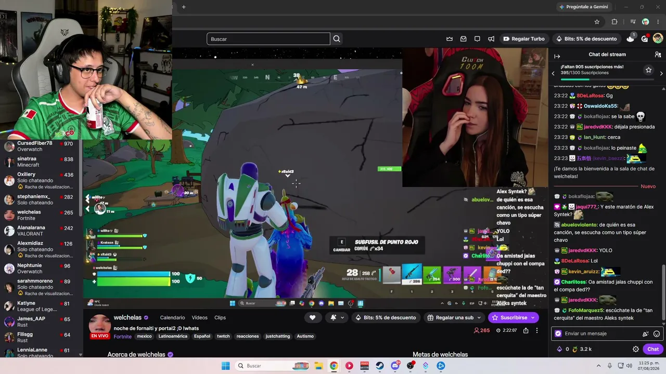Open the profile avatar menu in Twitch
The height and width of the screenshot is (374, 666).
[658, 38]
